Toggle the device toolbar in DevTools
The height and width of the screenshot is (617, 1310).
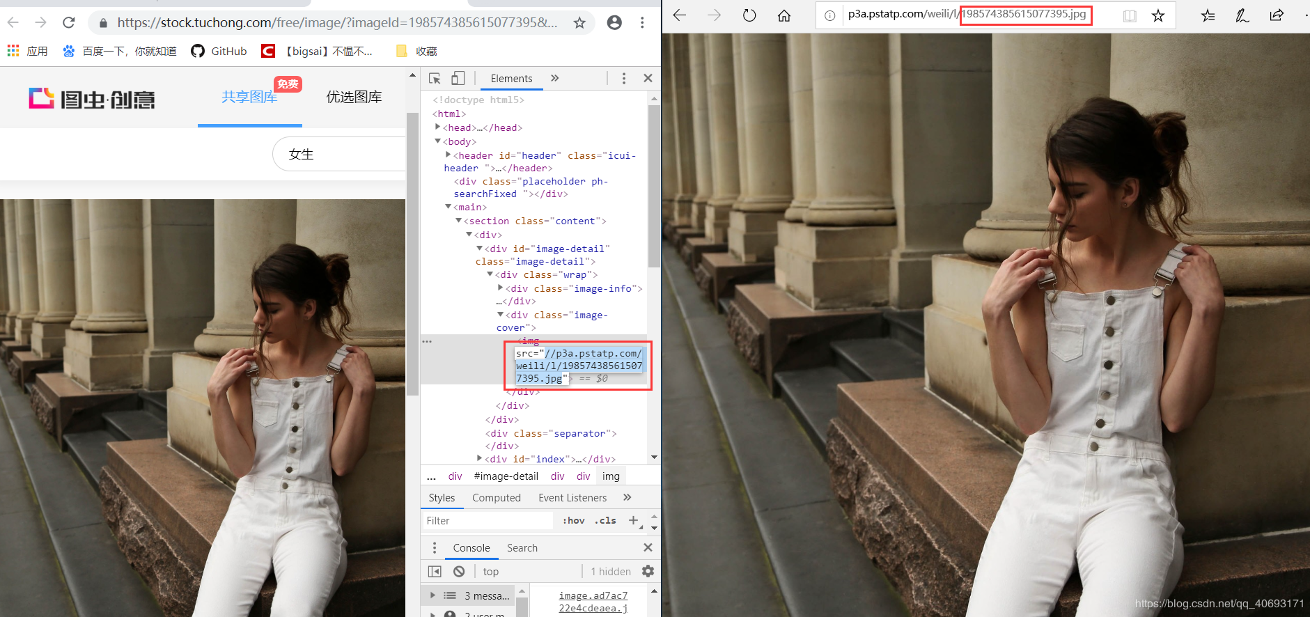(x=458, y=79)
